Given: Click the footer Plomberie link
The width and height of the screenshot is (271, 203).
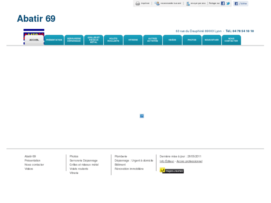Looking at the screenshot, I should pyautogui.click(x=121, y=156).
